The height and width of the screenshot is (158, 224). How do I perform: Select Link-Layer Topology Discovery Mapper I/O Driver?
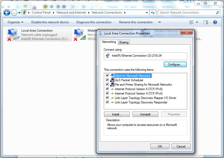[x=146, y=98]
